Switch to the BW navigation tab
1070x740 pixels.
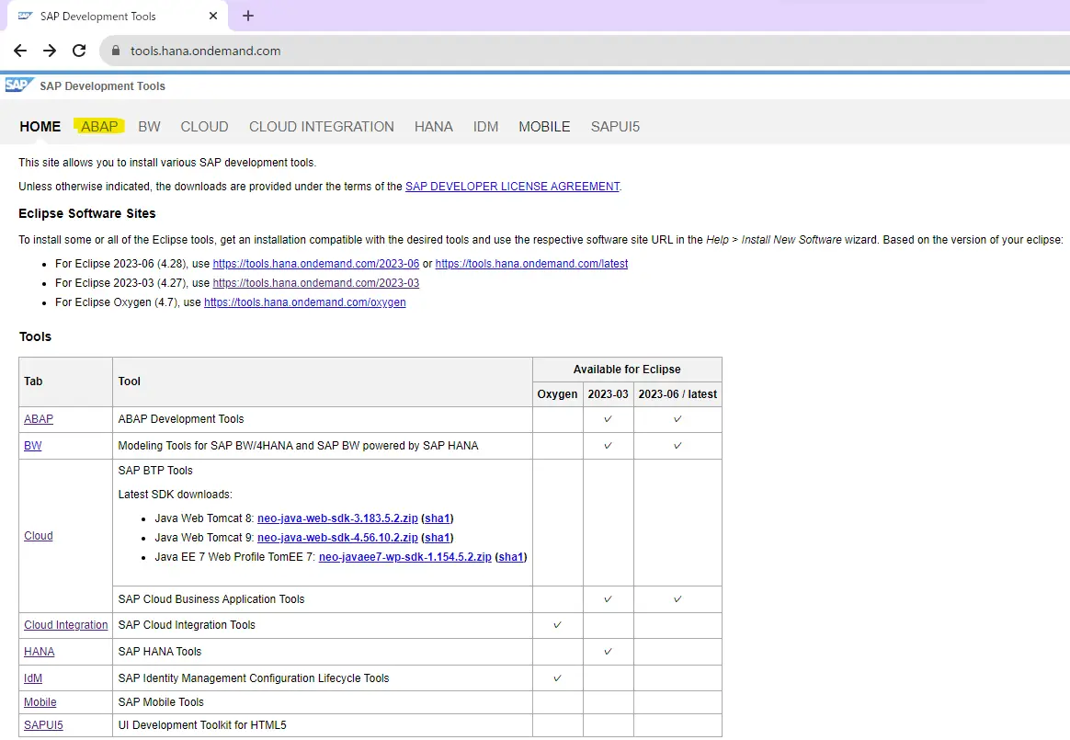point(150,126)
